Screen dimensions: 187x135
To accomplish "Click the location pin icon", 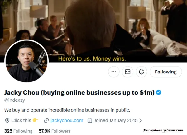I will tap(7, 120).
